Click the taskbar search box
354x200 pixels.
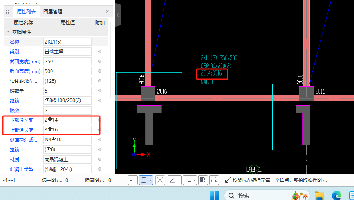pyautogui.click(x=266, y=195)
